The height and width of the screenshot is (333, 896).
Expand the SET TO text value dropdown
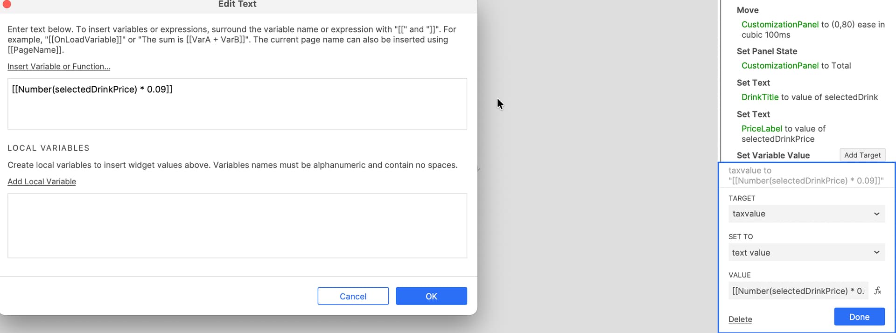pyautogui.click(x=806, y=252)
